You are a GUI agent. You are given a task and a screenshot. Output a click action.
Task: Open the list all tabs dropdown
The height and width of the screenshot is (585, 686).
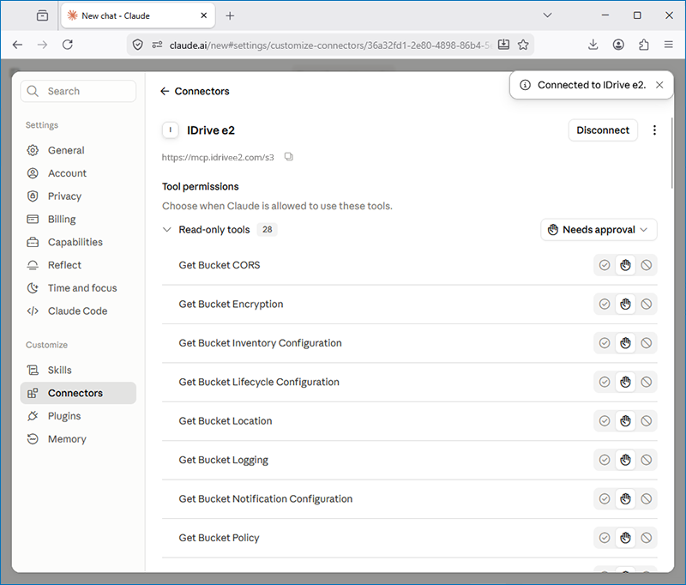click(x=547, y=15)
